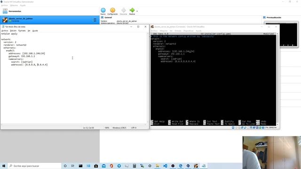Click the Windows search box
This screenshot has height=169, width=301.
tap(34, 166)
